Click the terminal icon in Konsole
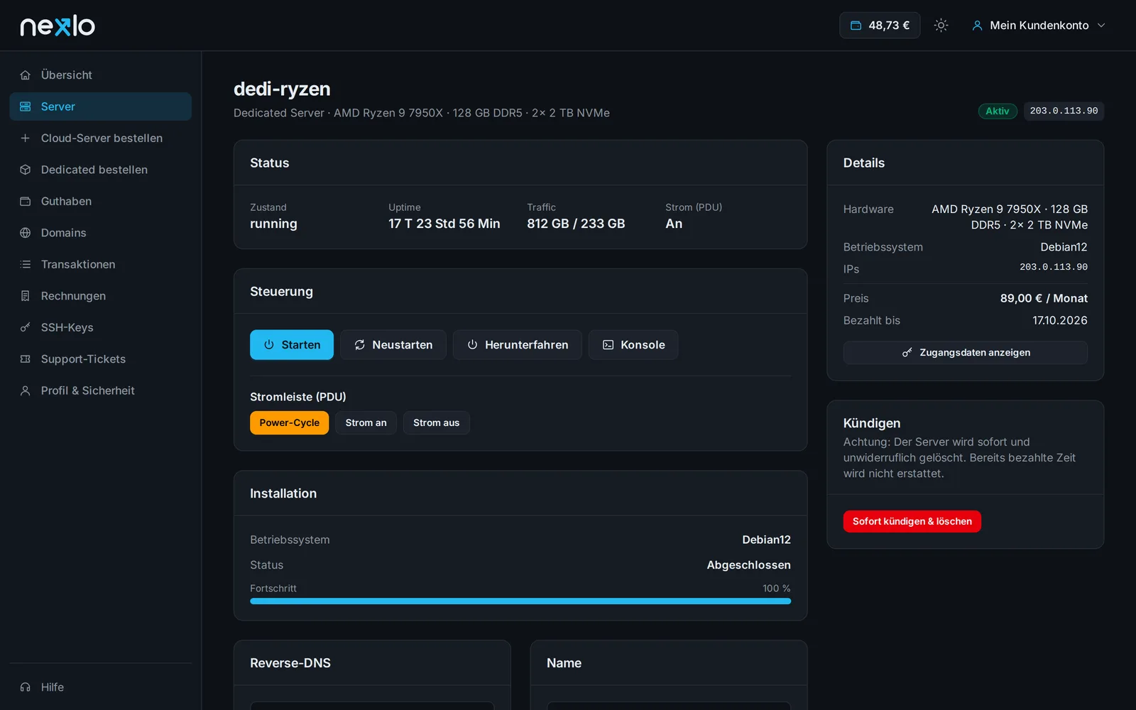 pos(608,345)
